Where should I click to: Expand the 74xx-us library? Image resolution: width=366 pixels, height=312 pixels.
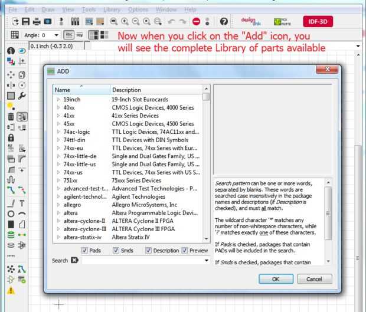coord(58,172)
